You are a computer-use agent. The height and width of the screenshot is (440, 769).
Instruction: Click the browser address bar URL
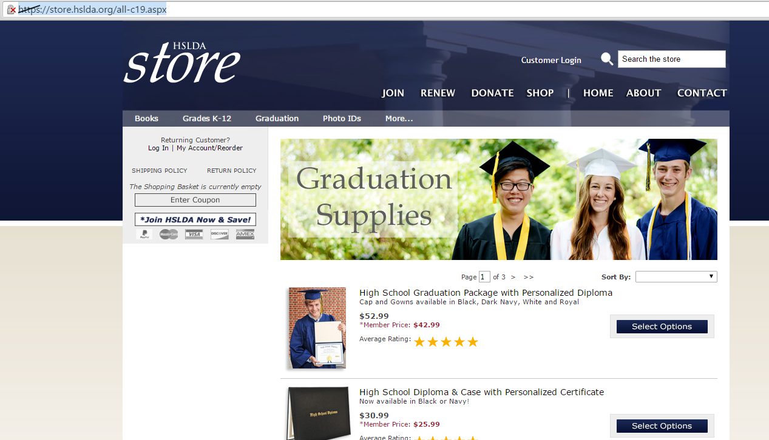click(x=92, y=10)
